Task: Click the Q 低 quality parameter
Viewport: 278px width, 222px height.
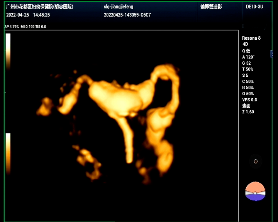Action: pos(246,51)
